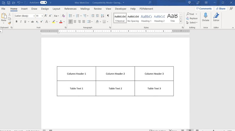This screenshot has height=131, width=235.
Task: Apply the Heading 1 style
Action: (x=146, y=18)
